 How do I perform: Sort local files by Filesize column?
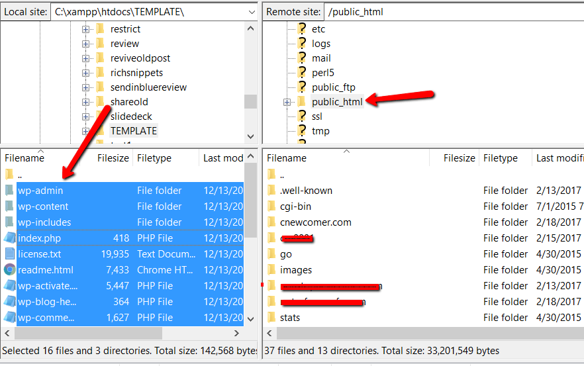[x=112, y=158]
